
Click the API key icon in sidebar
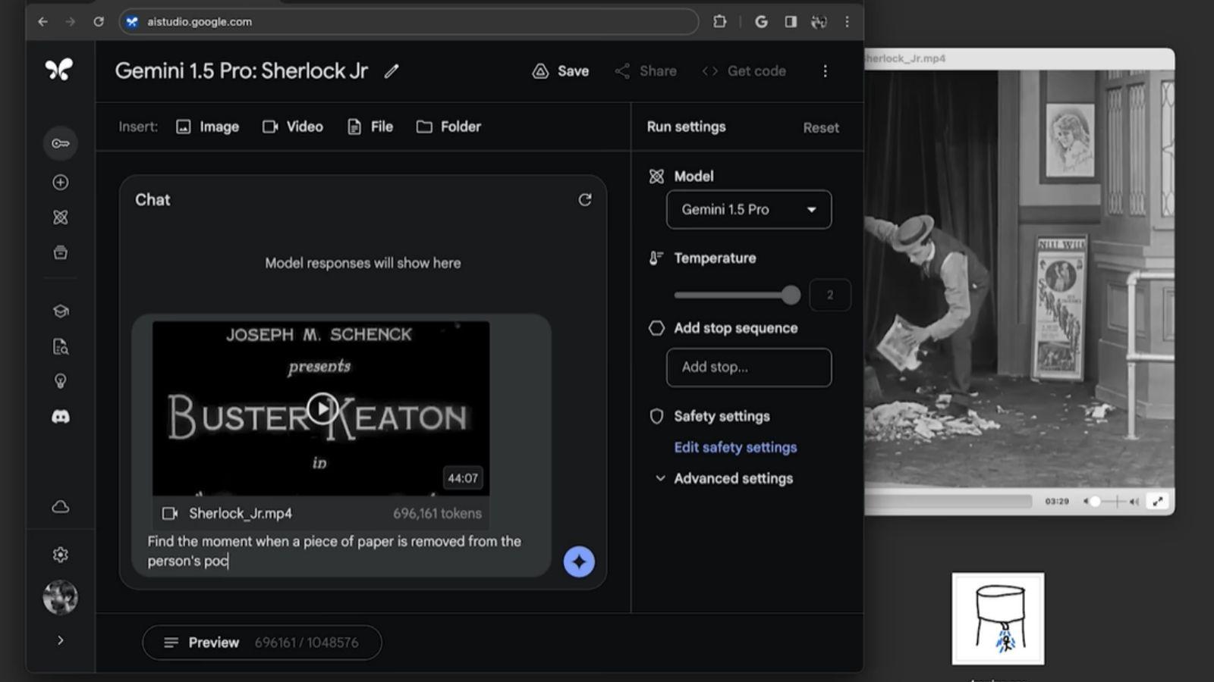click(60, 143)
